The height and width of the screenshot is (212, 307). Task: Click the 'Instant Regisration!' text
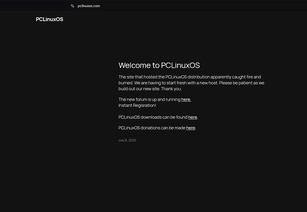coord(137,106)
